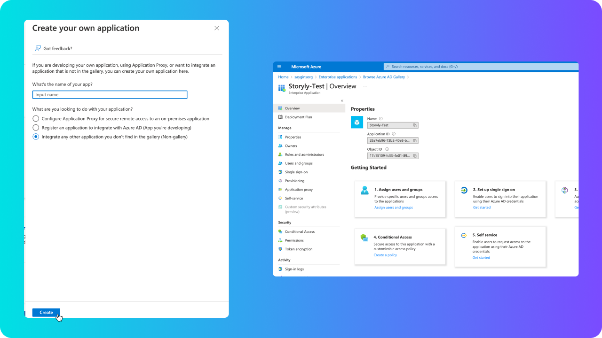Click Get started under Self service
Screen dimensions: 602x338
click(x=481, y=258)
